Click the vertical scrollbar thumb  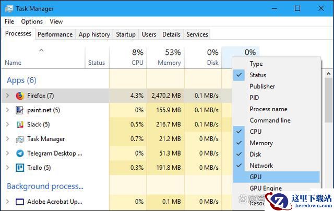pos(328,100)
